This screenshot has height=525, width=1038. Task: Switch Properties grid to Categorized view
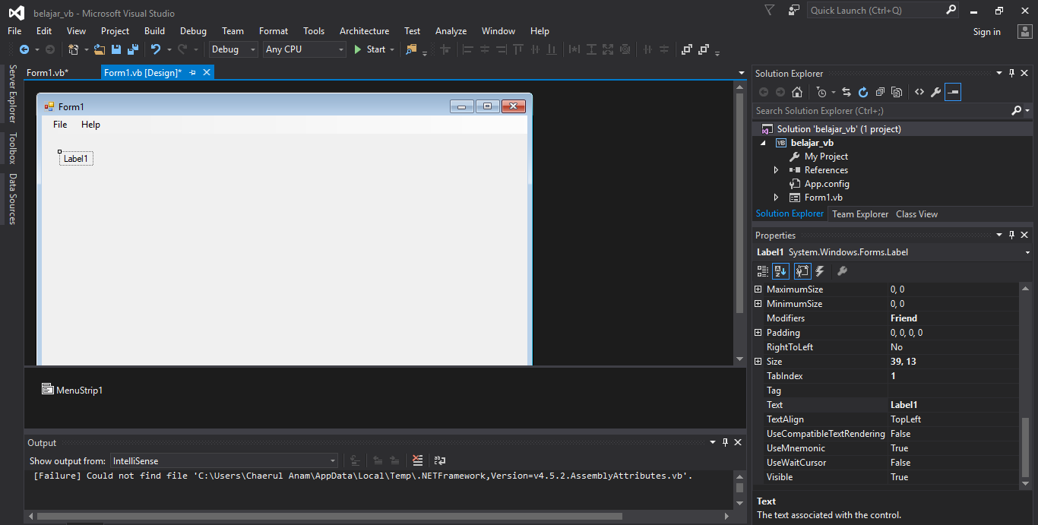coord(763,271)
